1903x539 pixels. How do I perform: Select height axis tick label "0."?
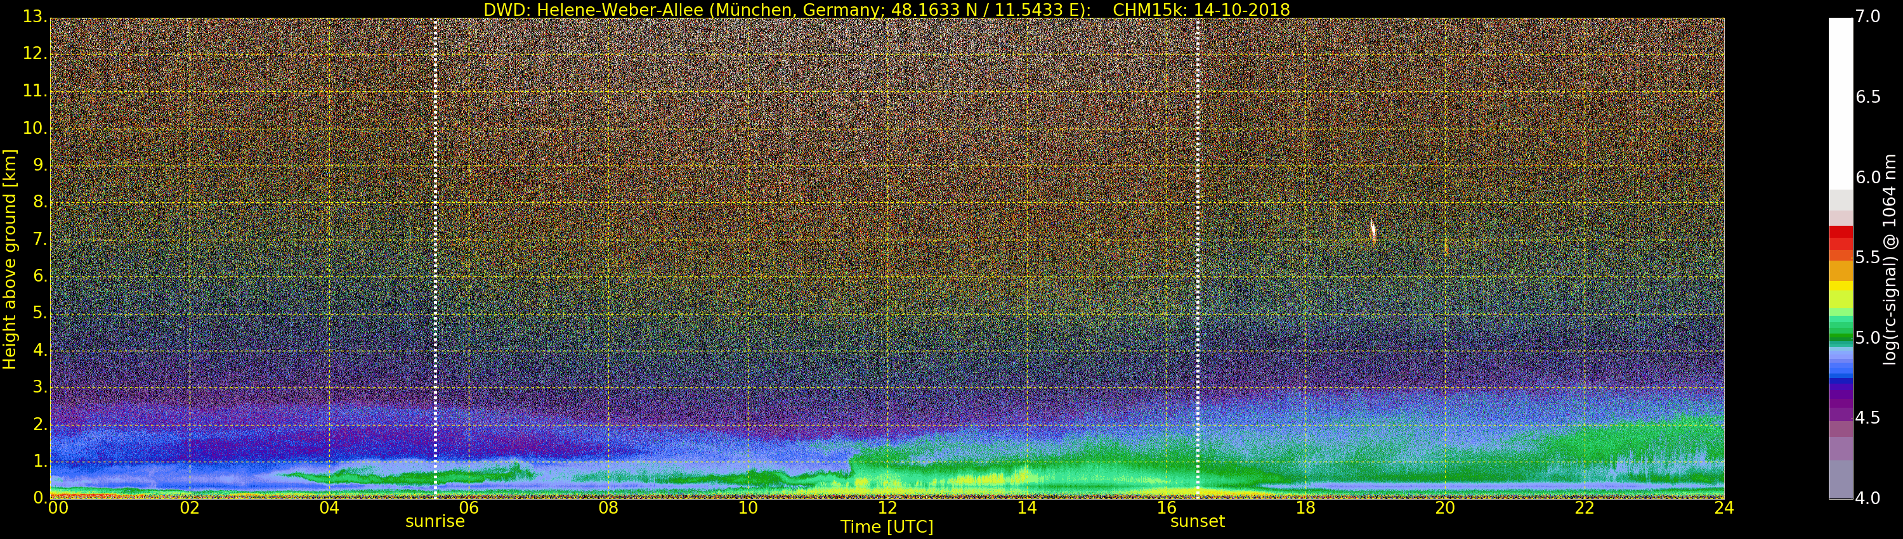[40, 498]
